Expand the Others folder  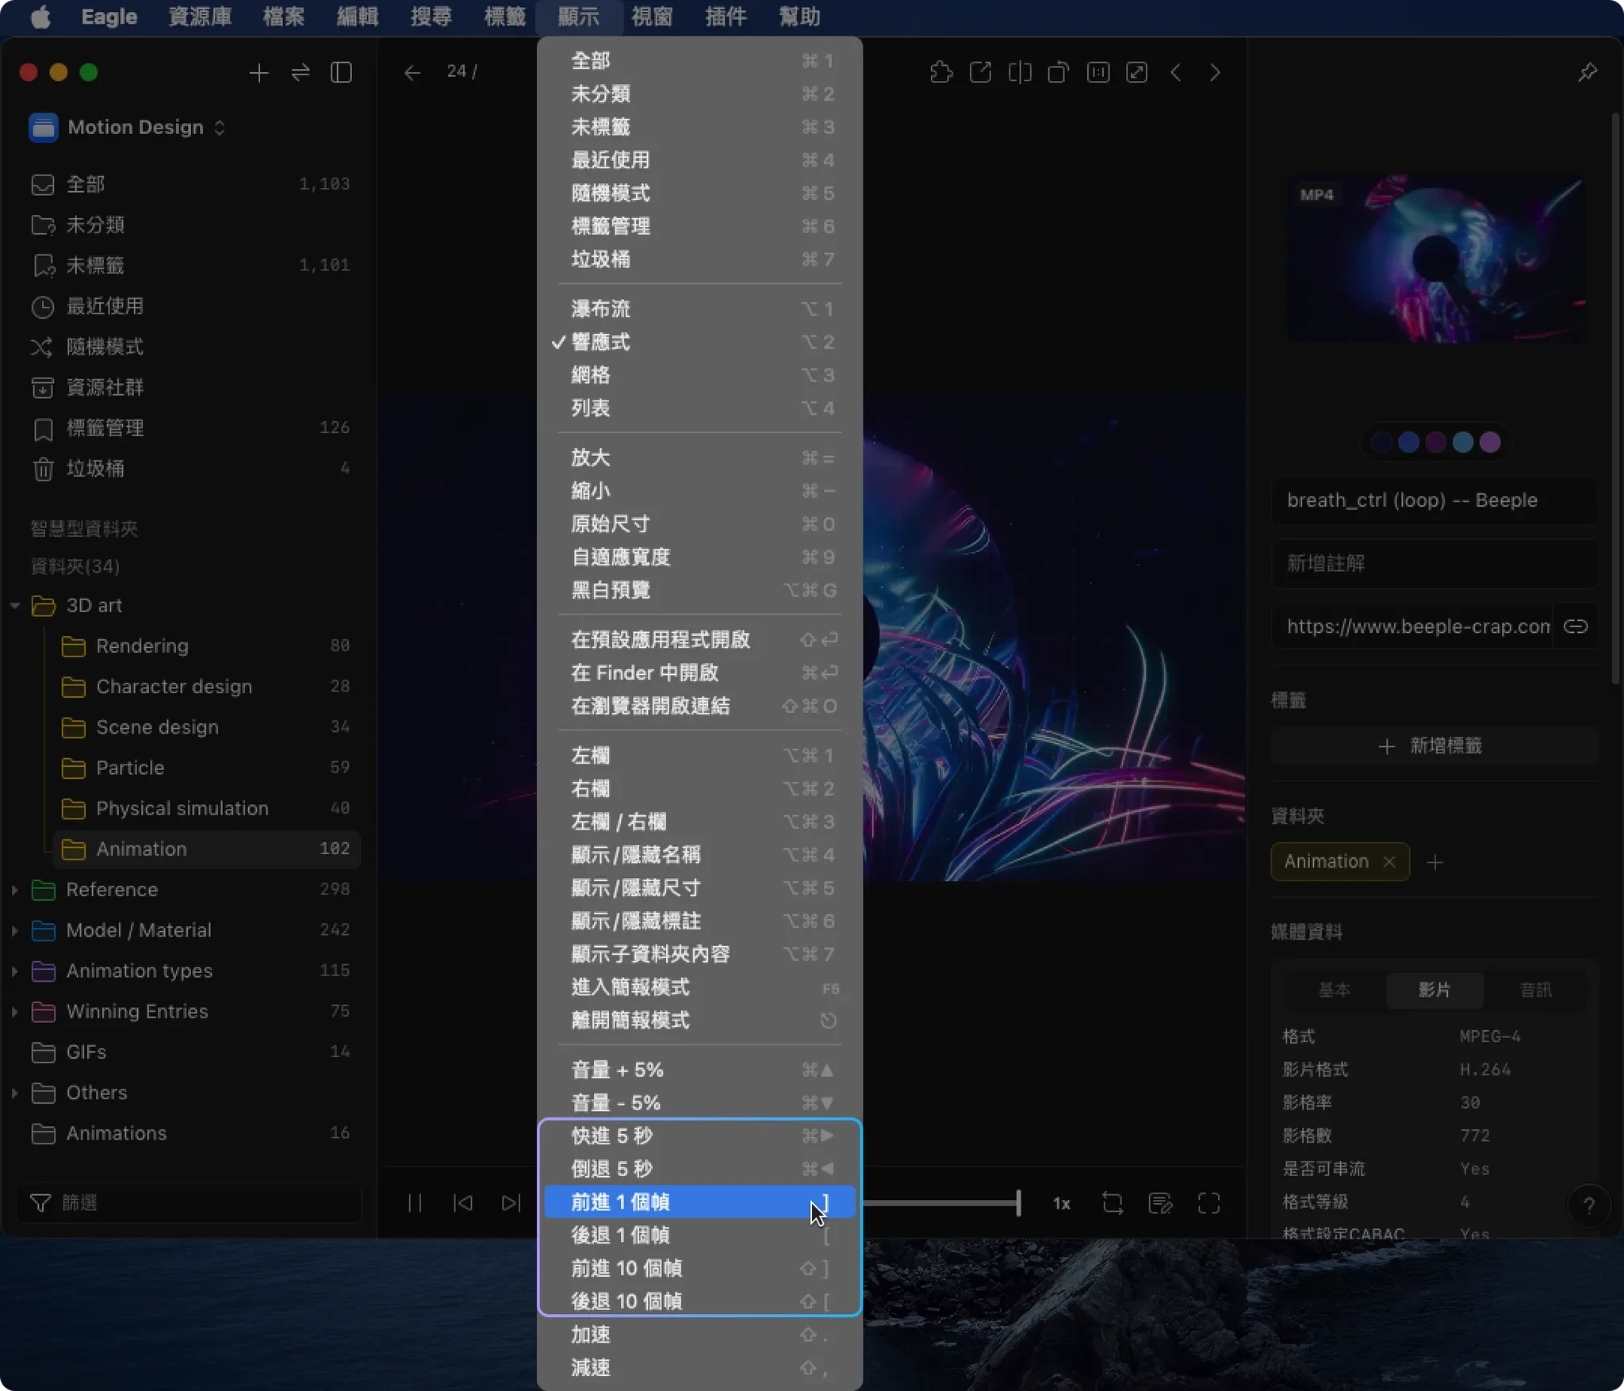(x=15, y=1093)
